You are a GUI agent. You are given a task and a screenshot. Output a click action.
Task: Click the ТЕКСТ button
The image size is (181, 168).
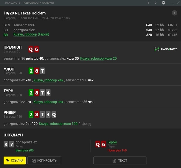(x=120, y=161)
